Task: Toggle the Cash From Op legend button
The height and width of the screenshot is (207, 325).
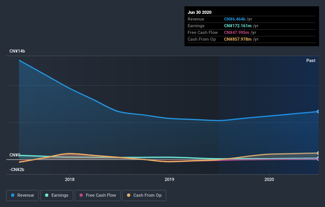Action: [144, 196]
